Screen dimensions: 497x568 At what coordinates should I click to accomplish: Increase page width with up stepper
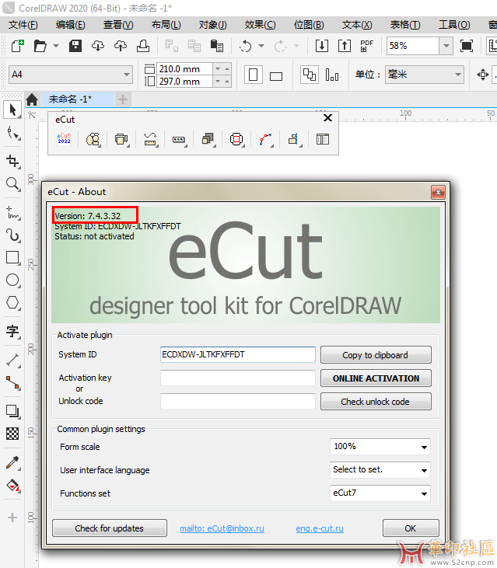point(227,68)
